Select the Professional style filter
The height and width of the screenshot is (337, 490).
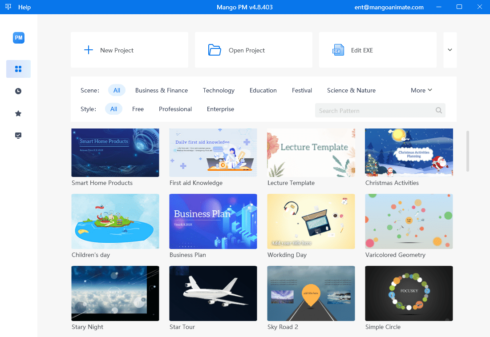pos(175,109)
